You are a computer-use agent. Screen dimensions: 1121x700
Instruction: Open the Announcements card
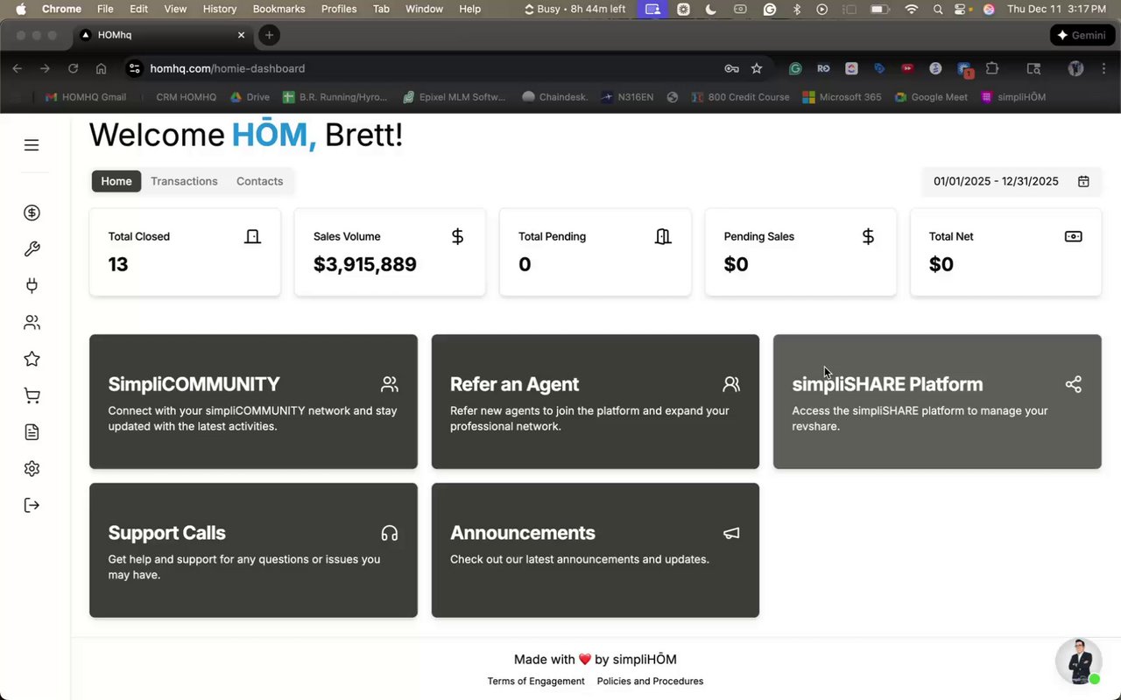[596, 550]
